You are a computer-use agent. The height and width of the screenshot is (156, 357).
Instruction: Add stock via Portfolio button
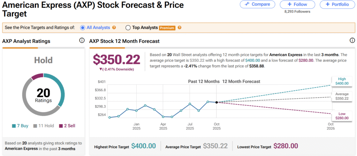pos(336,5)
